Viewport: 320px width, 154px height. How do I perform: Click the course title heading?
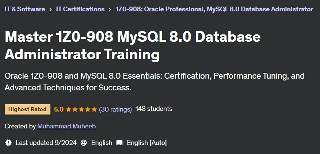133,46
